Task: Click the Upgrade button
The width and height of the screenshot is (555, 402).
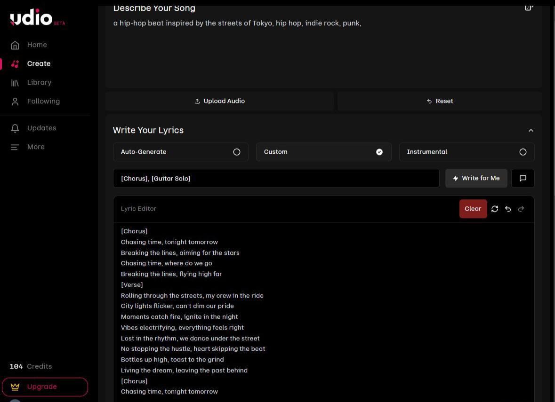Action: [x=45, y=387]
